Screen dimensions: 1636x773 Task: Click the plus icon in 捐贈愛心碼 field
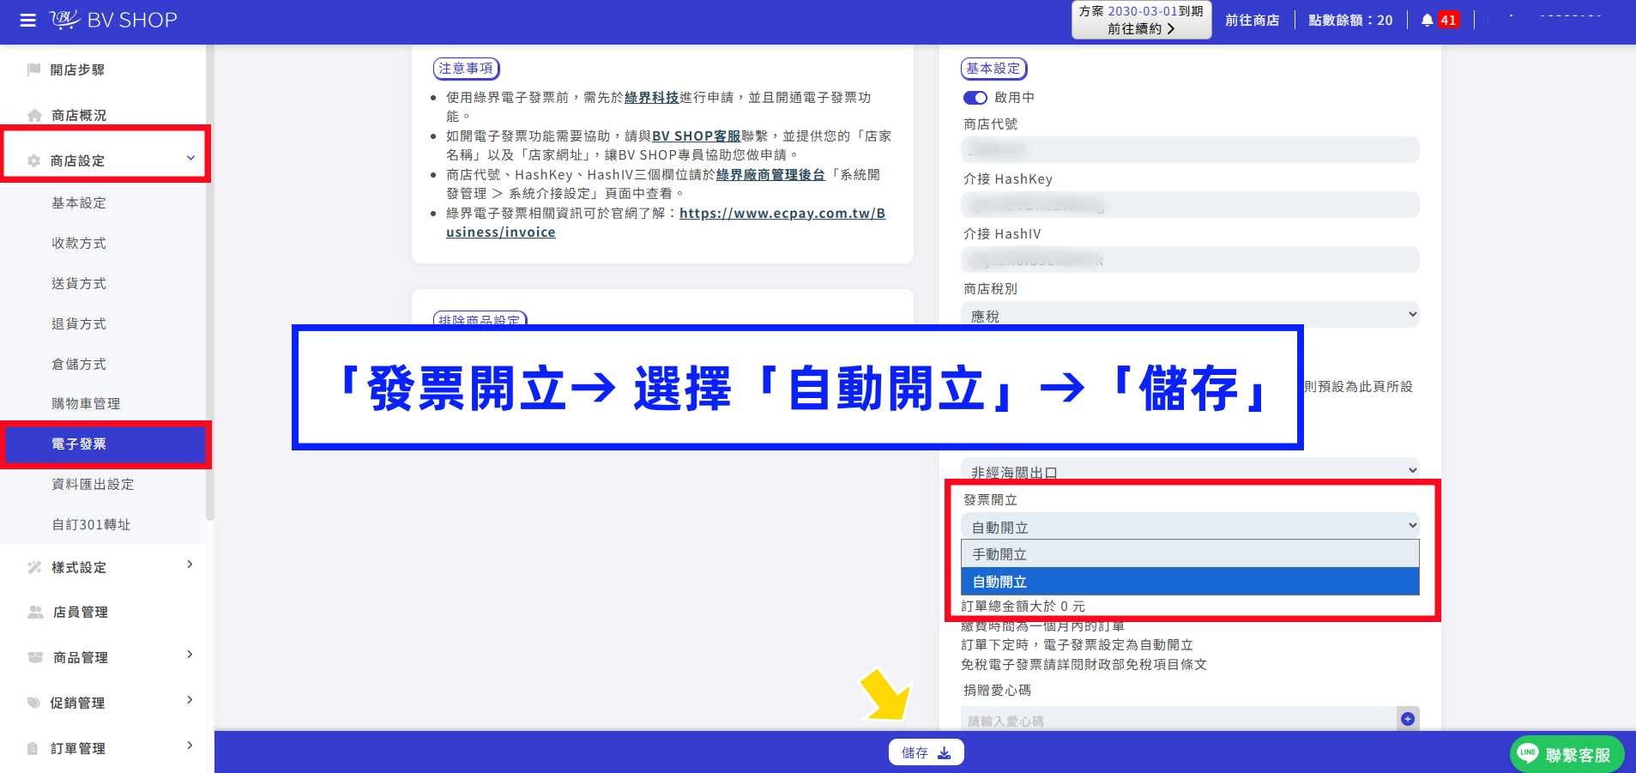click(x=1408, y=719)
